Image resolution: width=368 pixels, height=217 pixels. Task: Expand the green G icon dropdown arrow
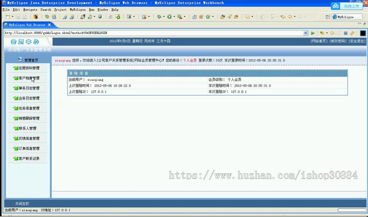(x=213, y=17)
